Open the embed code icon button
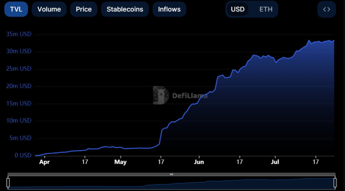 click(x=326, y=9)
